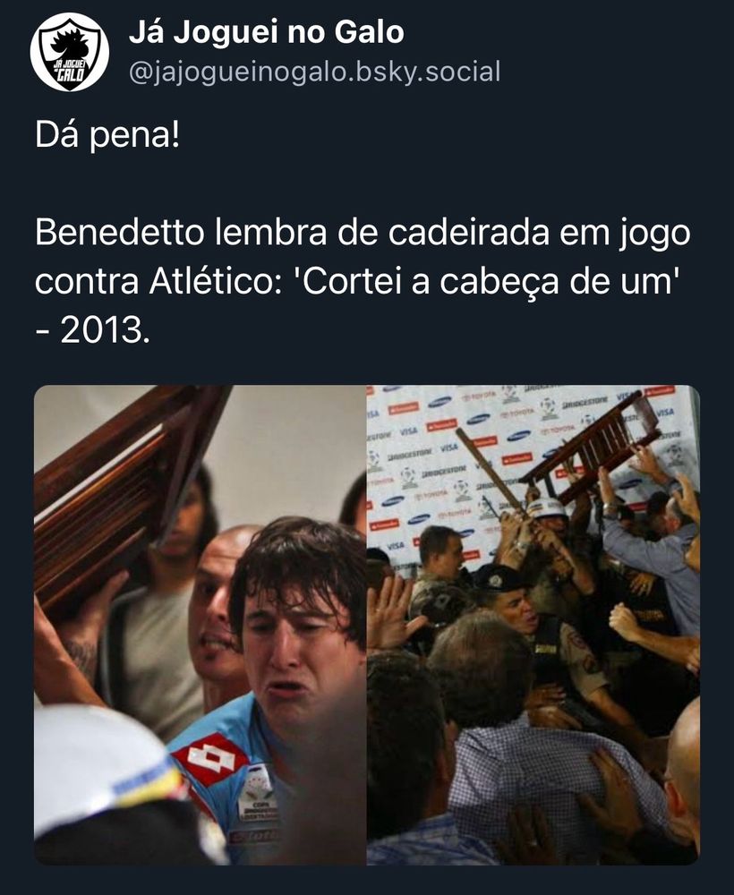Visit the @jajogueinogalo.bsky.social handle
The width and height of the screenshot is (734, 895).
coord(314,72)
